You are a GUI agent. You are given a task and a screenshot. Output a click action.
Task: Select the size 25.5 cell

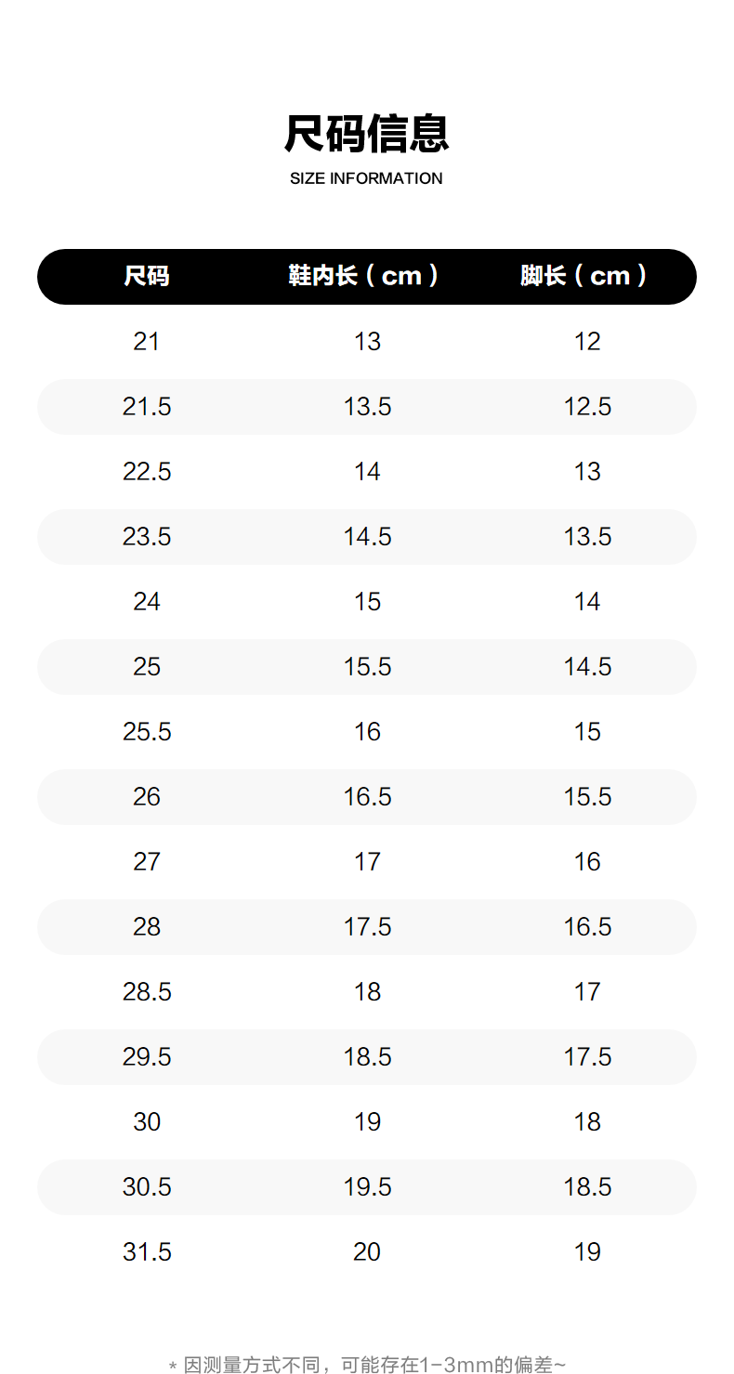pos(147,732)
